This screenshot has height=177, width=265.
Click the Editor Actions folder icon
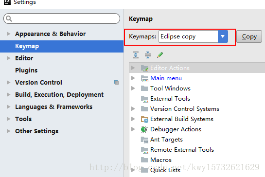[144, 68]
